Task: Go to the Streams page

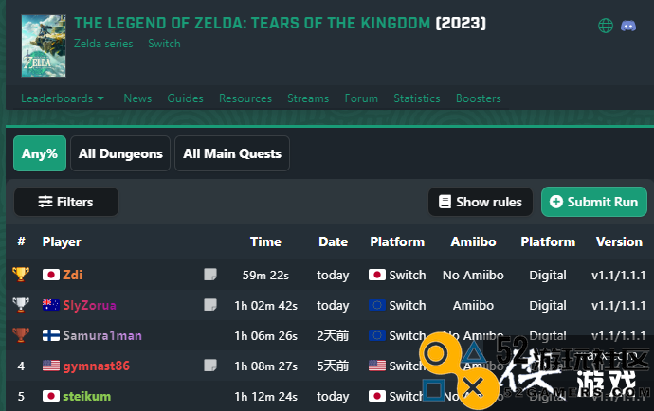Action: (x=308, y=98)
